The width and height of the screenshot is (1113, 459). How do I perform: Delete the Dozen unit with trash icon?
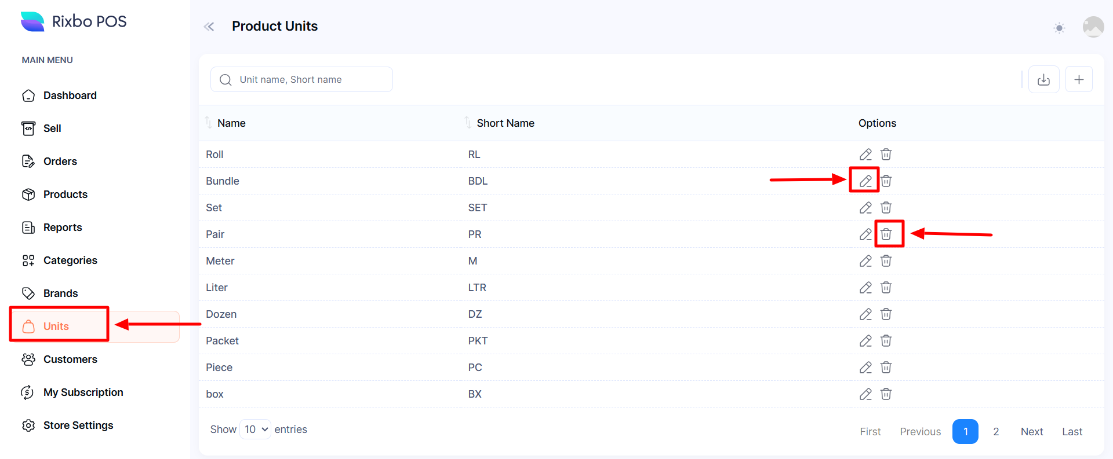point(886,314)
